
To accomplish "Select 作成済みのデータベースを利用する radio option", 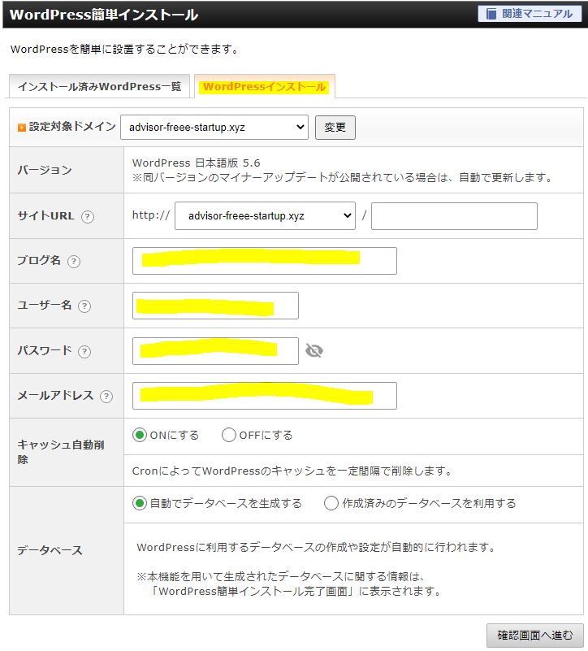I will (331, 503).
